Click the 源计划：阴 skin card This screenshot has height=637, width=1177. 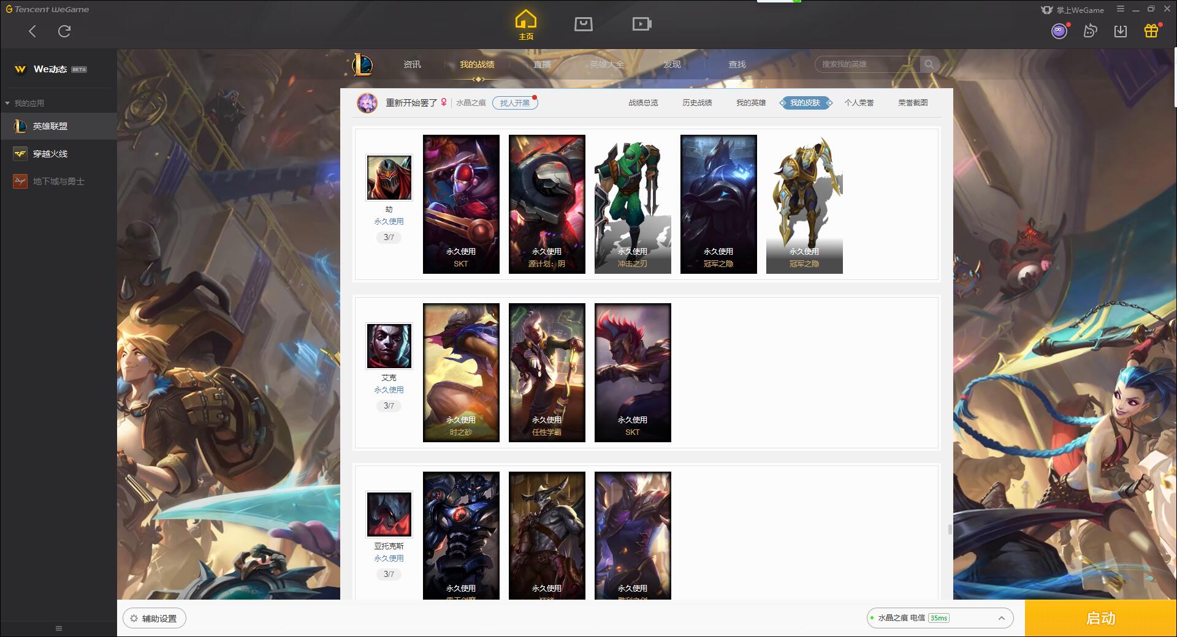click(x=547, y=204)
